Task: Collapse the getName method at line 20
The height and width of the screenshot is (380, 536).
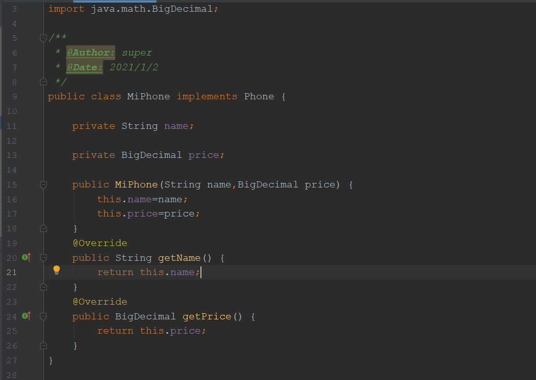Action: 43,258
